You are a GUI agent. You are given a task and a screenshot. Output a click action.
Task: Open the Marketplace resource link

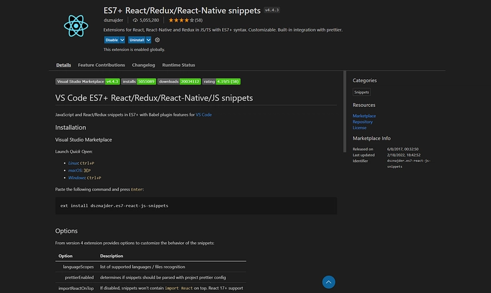364,116
